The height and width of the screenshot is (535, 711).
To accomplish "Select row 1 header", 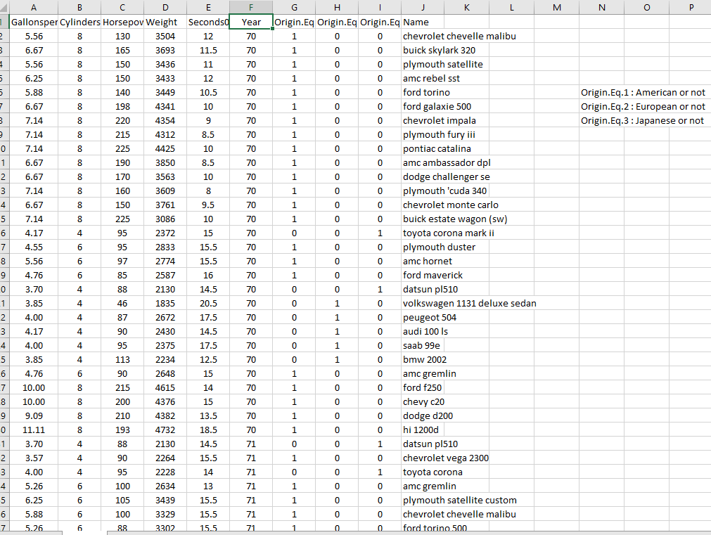I will coord(4,22).
